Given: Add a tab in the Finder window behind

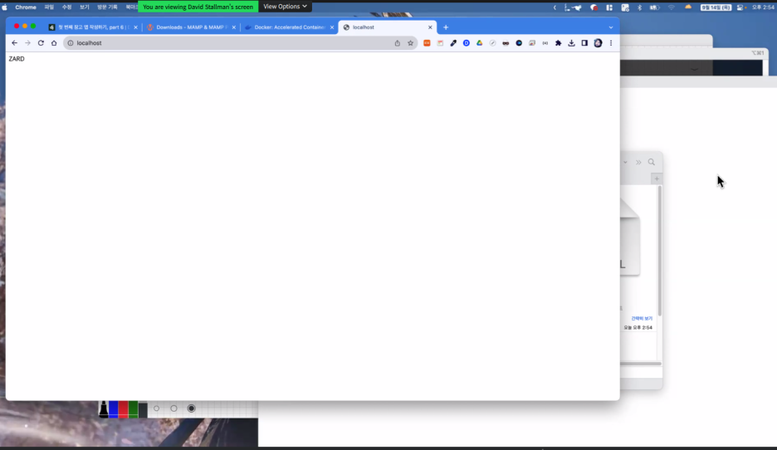Looking at the screenshot, I should [x=657, y=179].
